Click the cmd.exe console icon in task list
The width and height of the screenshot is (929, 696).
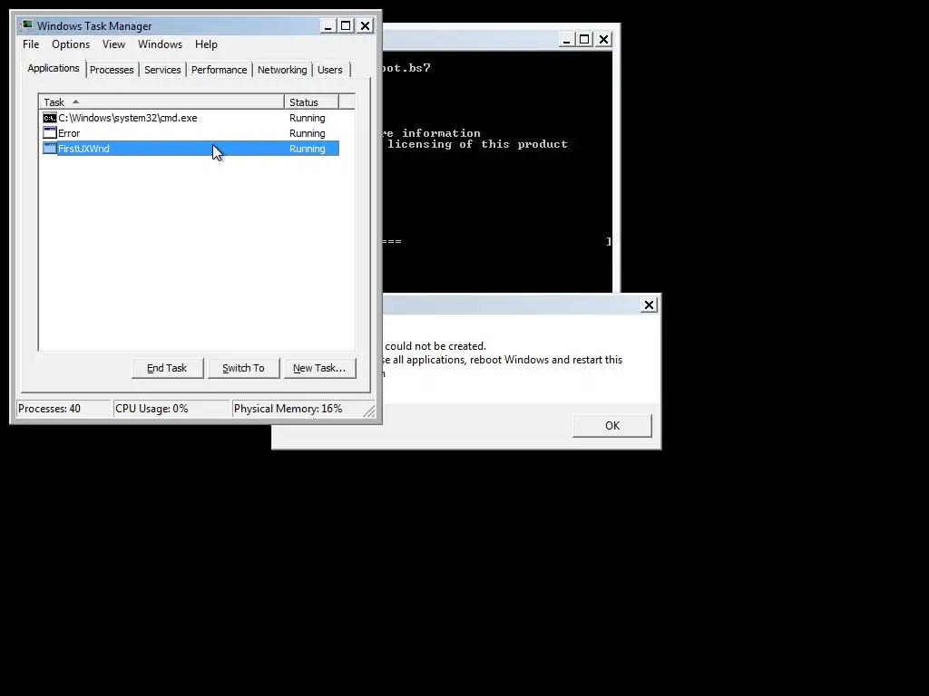click(x=50, y=118)
